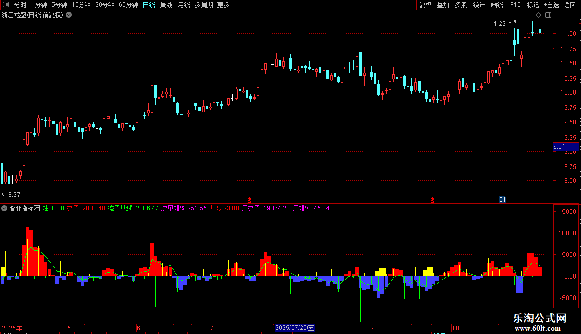Screen dimensions: 581x334
Task: Click the 股朋指标网 indicator name
Action: pyautogui.click(x=25, y=208)
